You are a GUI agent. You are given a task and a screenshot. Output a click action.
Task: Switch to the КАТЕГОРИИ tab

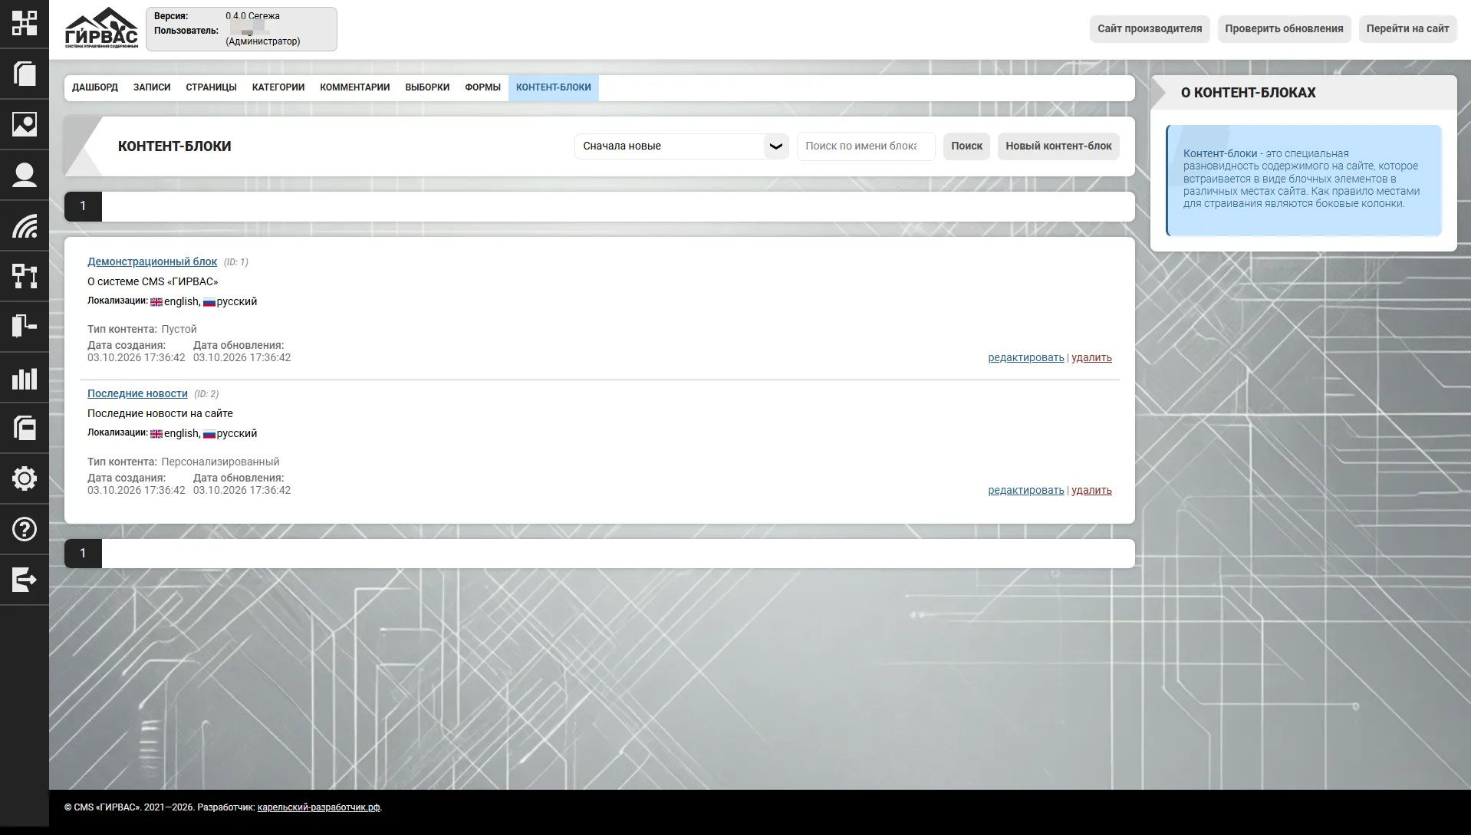pos(278,87)
